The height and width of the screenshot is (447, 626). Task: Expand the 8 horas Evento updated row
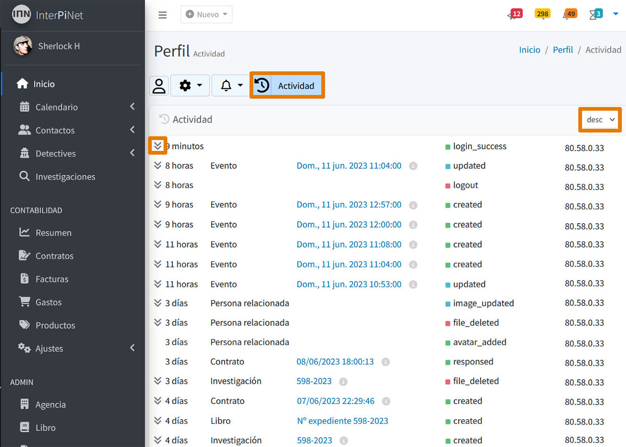tap(158, 165)
